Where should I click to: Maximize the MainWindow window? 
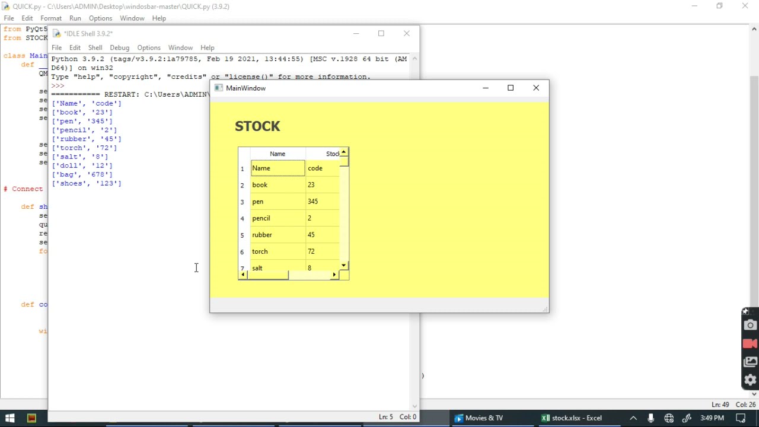coord(511,88)
